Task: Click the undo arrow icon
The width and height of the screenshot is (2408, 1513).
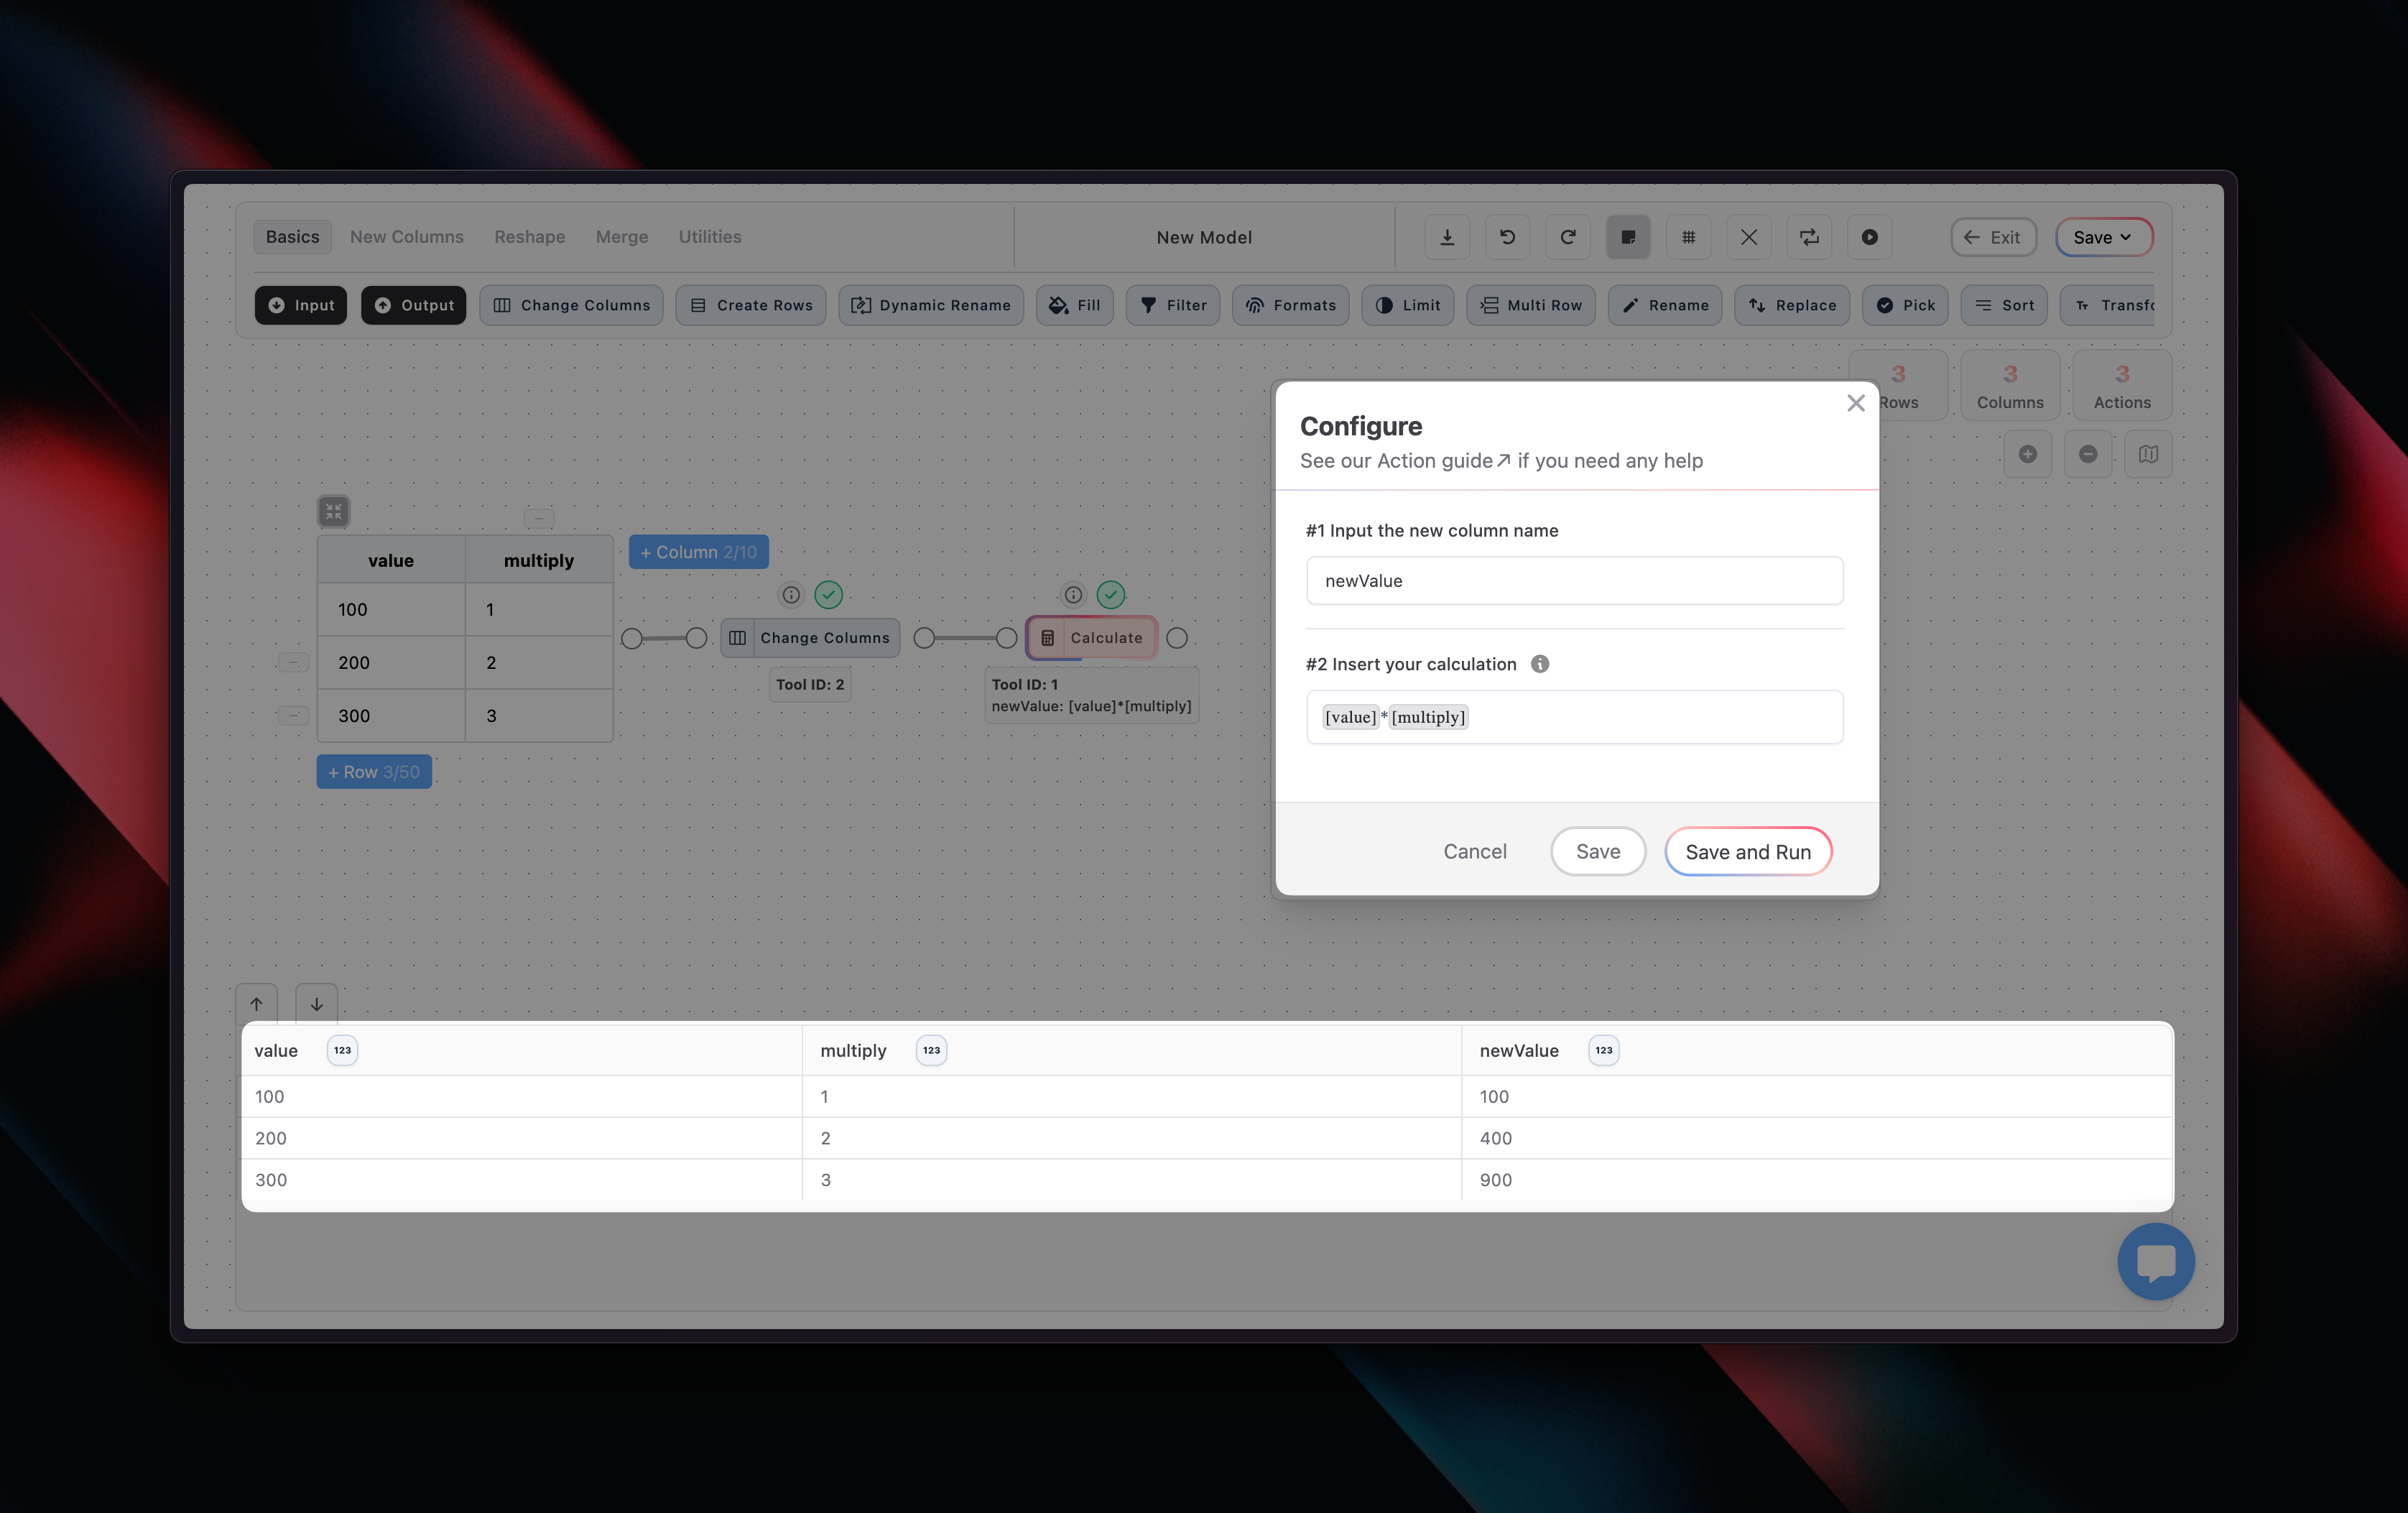Action: click(1507, 237)
